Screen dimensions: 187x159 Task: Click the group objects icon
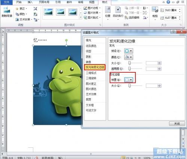point(145,13)
